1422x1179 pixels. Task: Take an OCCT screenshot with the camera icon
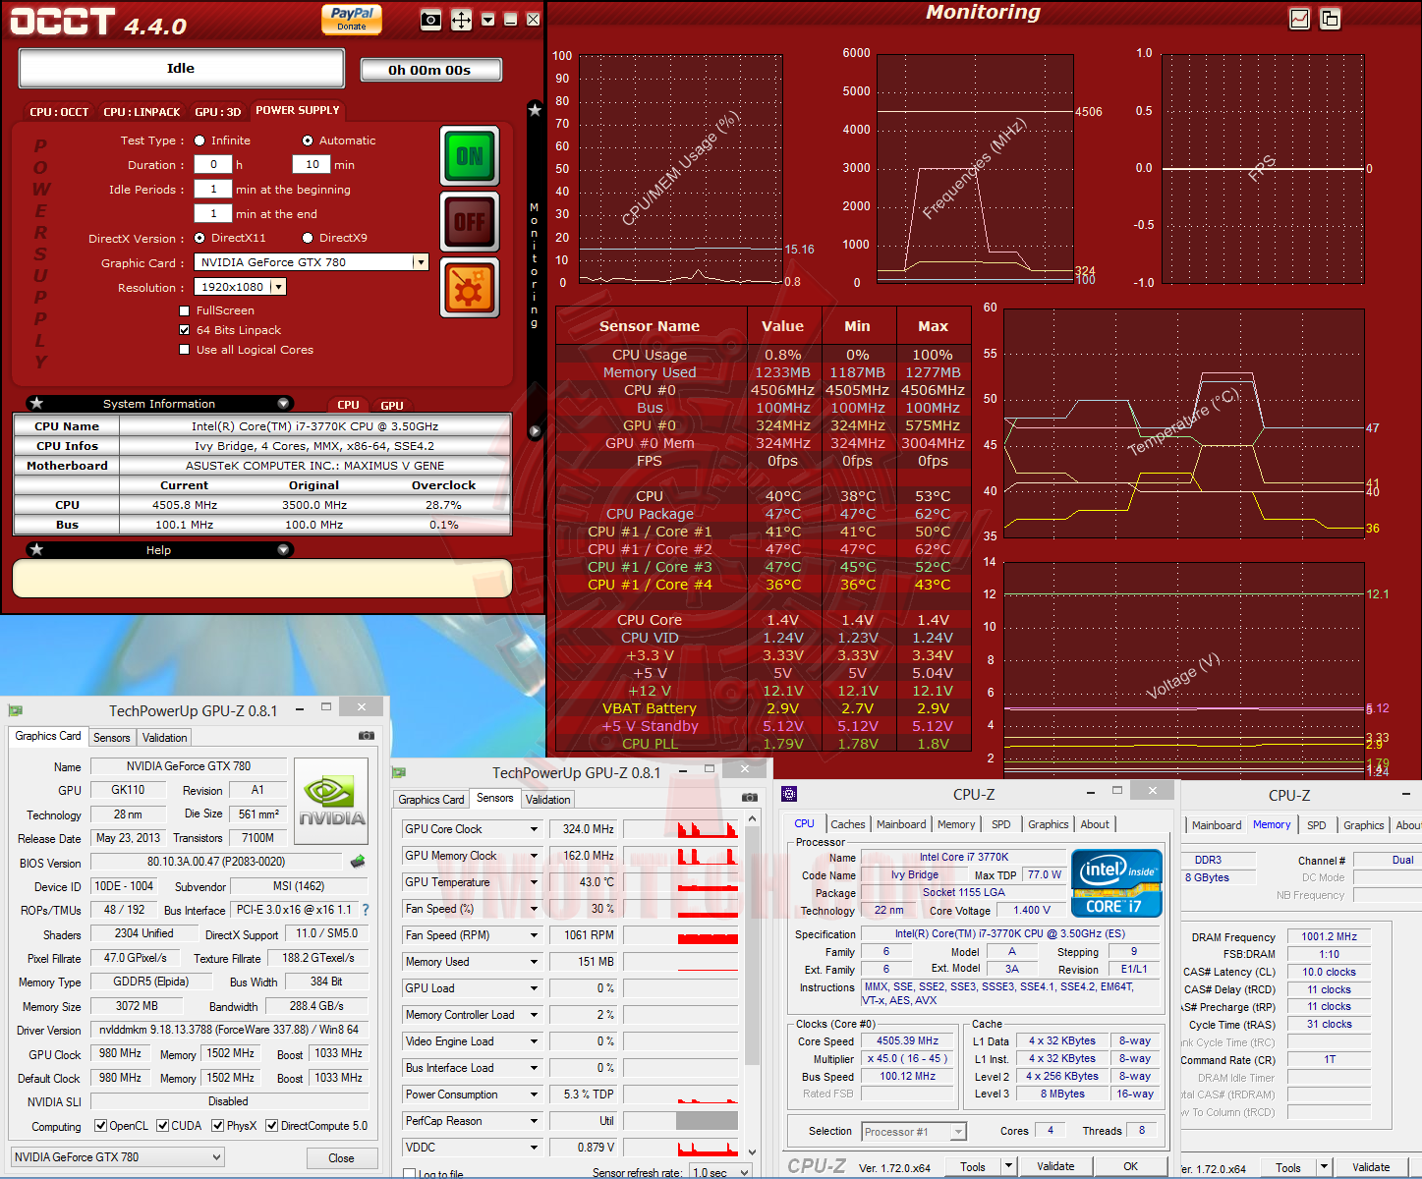click(430, 20)
